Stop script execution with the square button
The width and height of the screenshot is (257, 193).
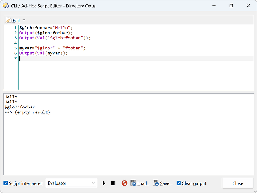(x=113, y=183)
